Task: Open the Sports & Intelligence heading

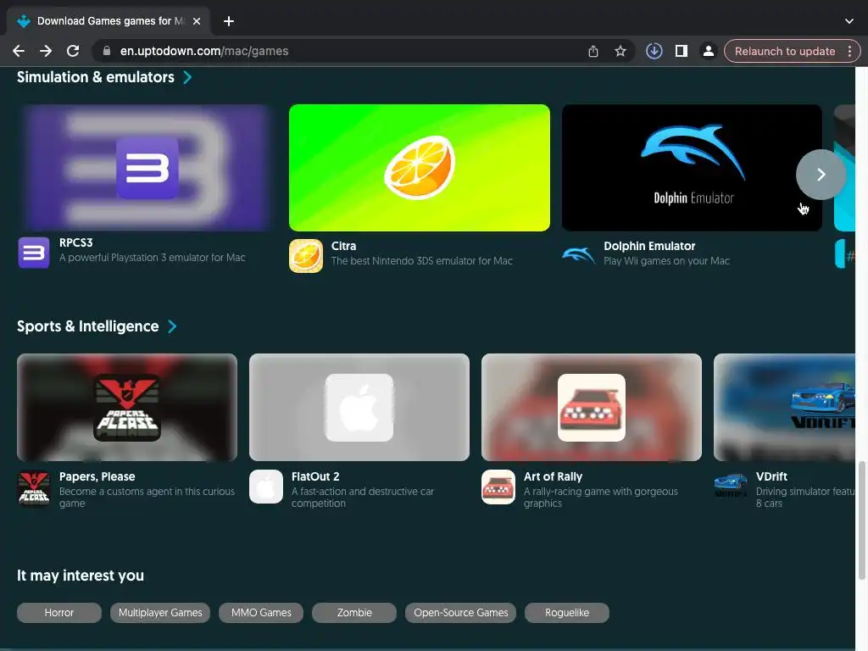Action: 87,326
